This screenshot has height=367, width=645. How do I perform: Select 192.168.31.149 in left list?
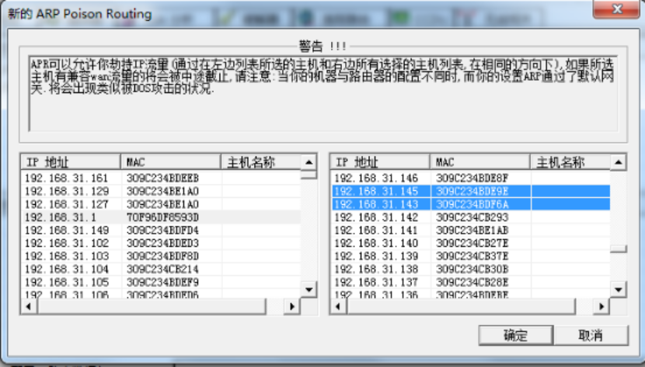click(x=161, y=230)
